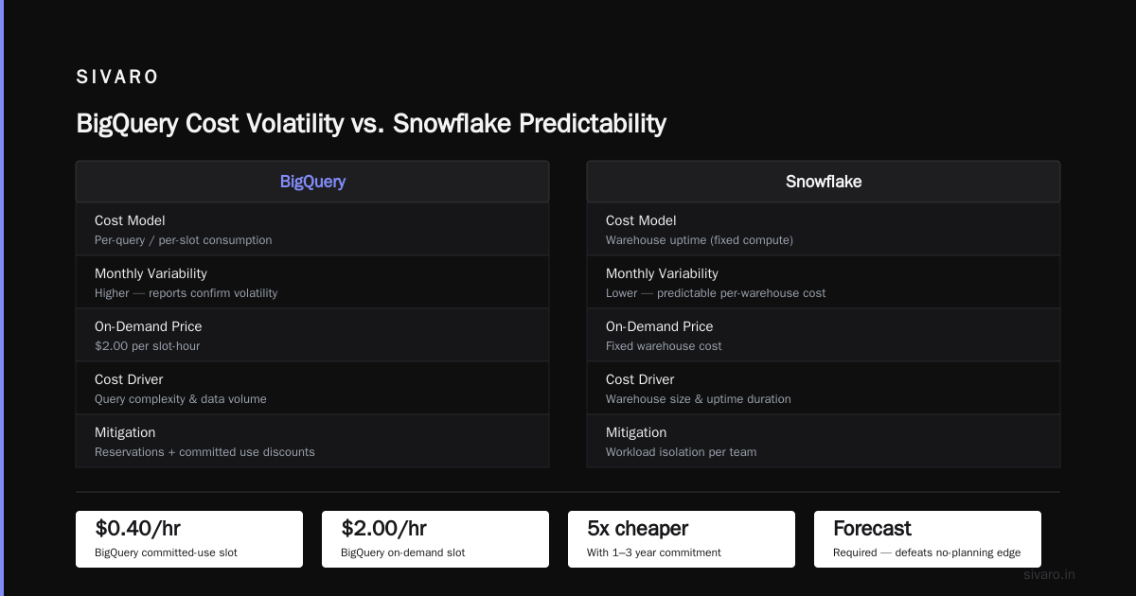Viewport: 1136px width, 596px height.
Task: Click the SIVARO logo text
Action: click(117, 78)
